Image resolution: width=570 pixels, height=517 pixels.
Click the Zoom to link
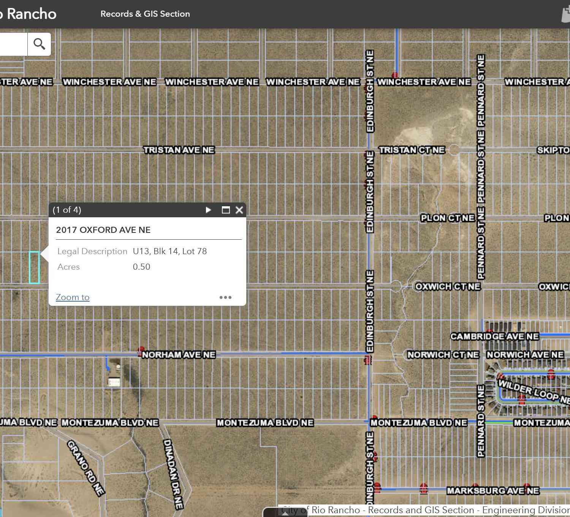(x=73, y=297)
